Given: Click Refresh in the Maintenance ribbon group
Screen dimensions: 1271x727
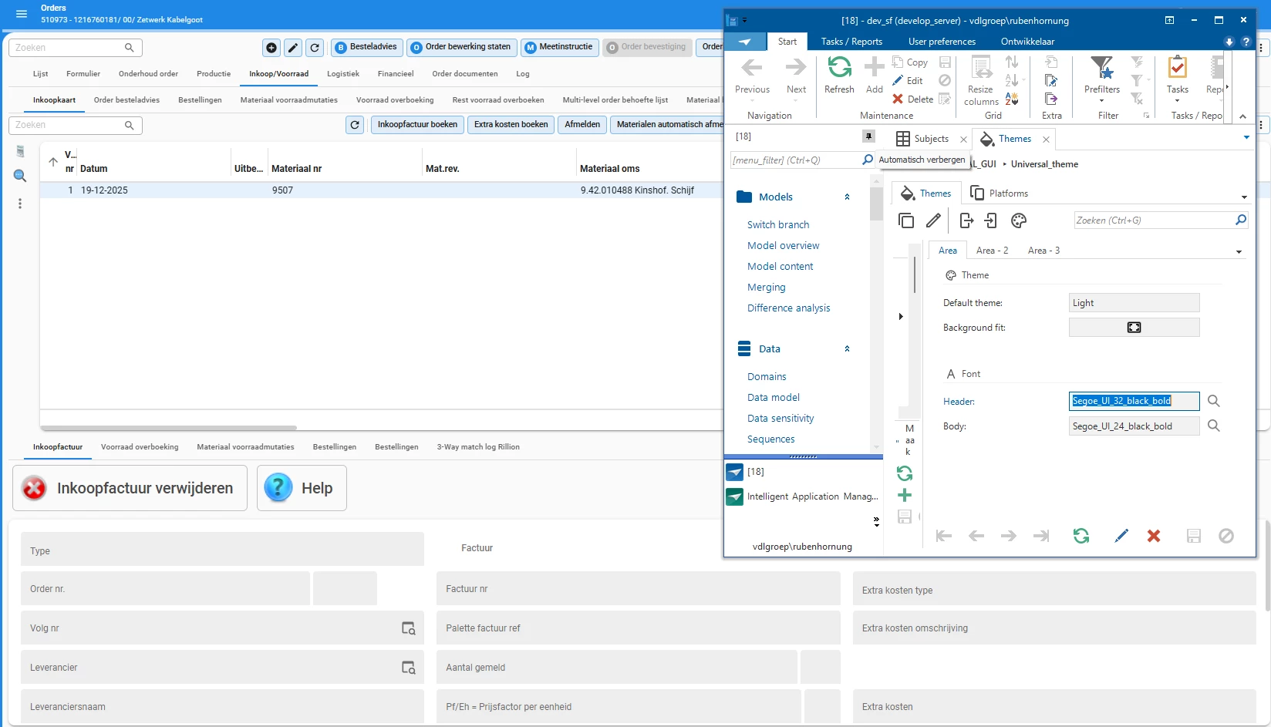Looking at the screenshot, I should coord(839,75).
